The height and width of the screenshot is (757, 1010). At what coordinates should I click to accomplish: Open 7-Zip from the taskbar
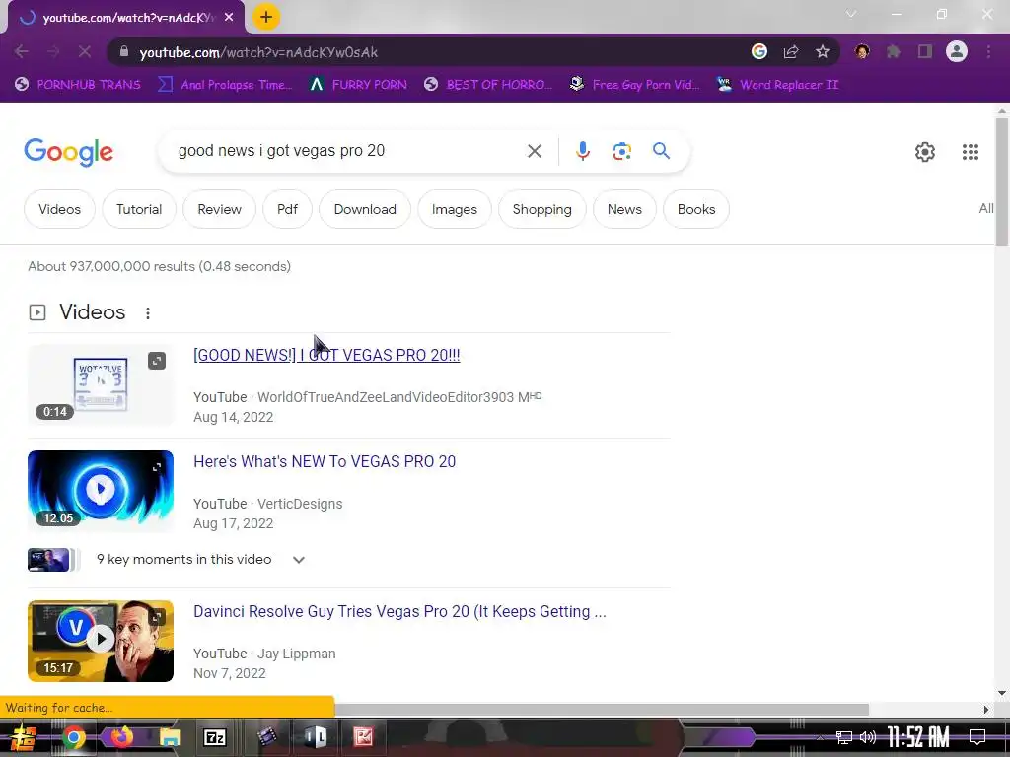pyautogui.click(x=214, y=737)
